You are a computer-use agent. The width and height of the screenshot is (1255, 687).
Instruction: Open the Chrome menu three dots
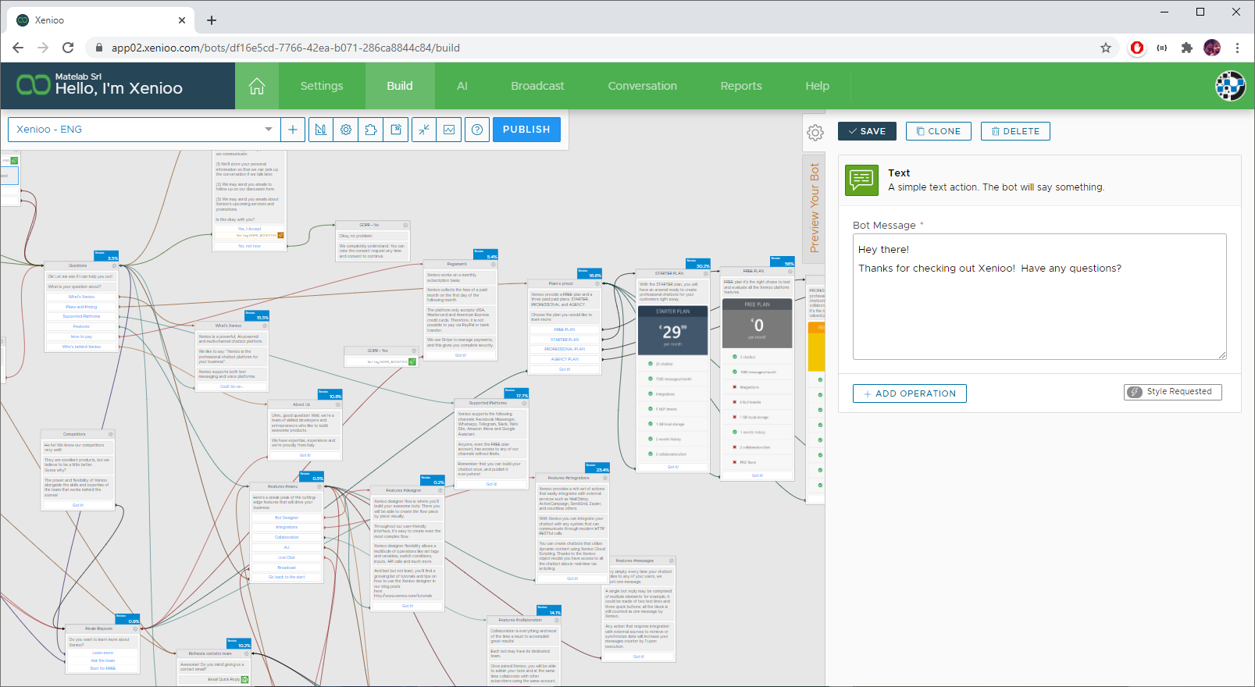point(1237,48)
